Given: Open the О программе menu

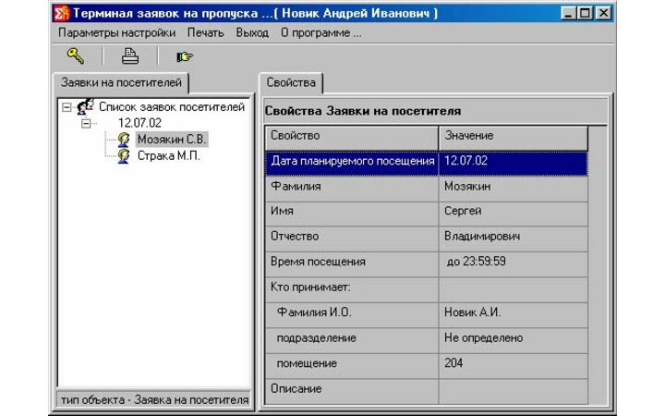Looking at the screenshot, I should click(x=321, y=32).
